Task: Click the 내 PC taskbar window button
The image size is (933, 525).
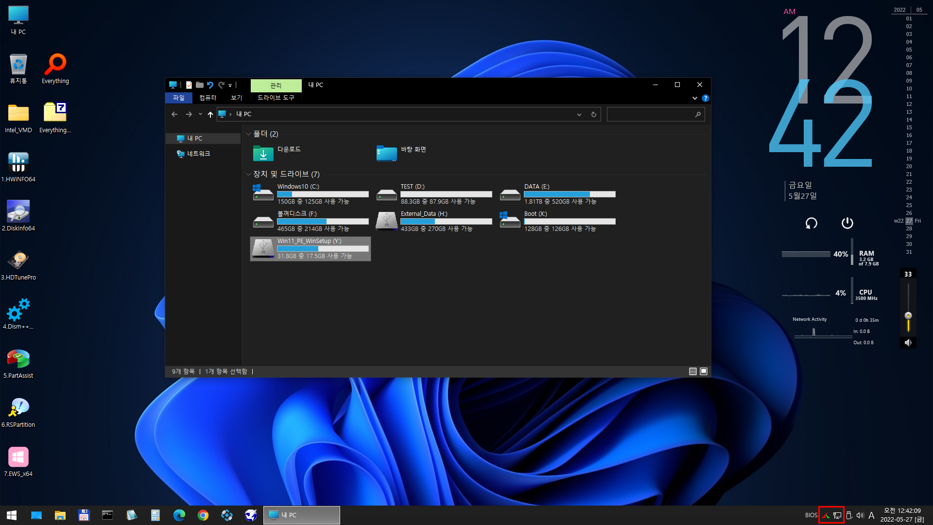Action: point(302,515)
